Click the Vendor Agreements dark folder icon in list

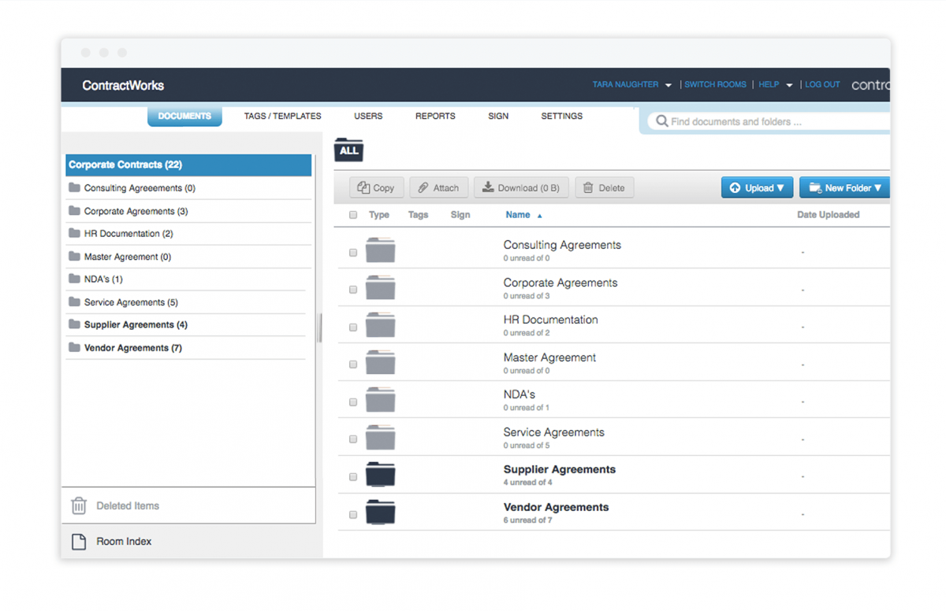380,513
